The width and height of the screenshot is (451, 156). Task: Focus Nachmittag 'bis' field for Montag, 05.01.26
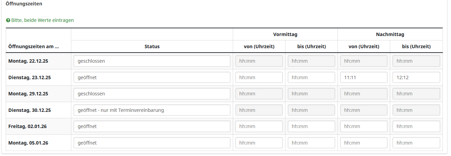pos(416,143)
